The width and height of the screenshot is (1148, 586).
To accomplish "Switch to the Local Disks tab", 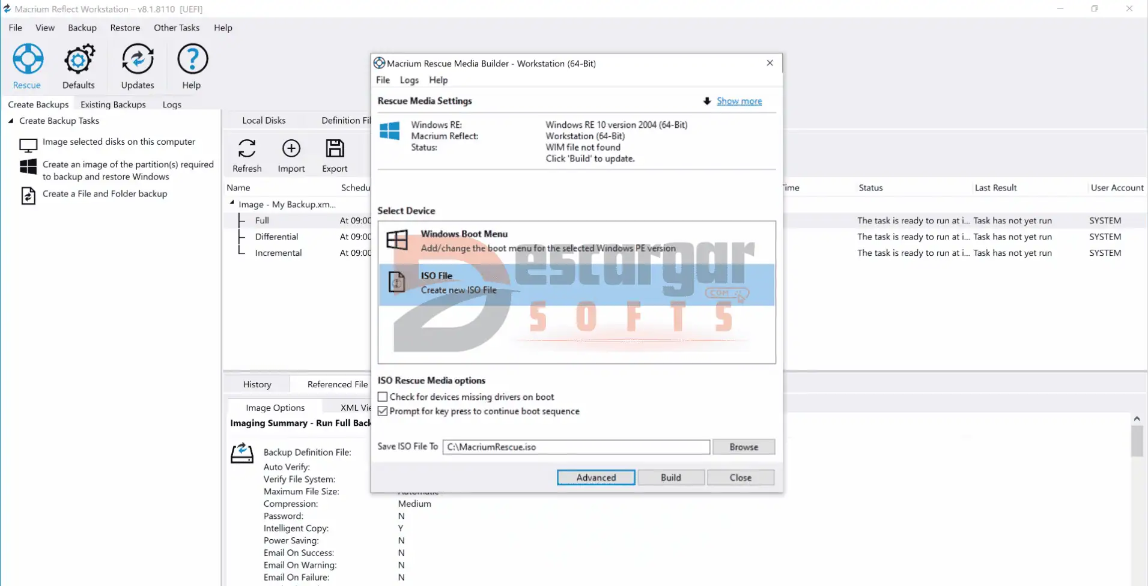I will click(264, 120).
